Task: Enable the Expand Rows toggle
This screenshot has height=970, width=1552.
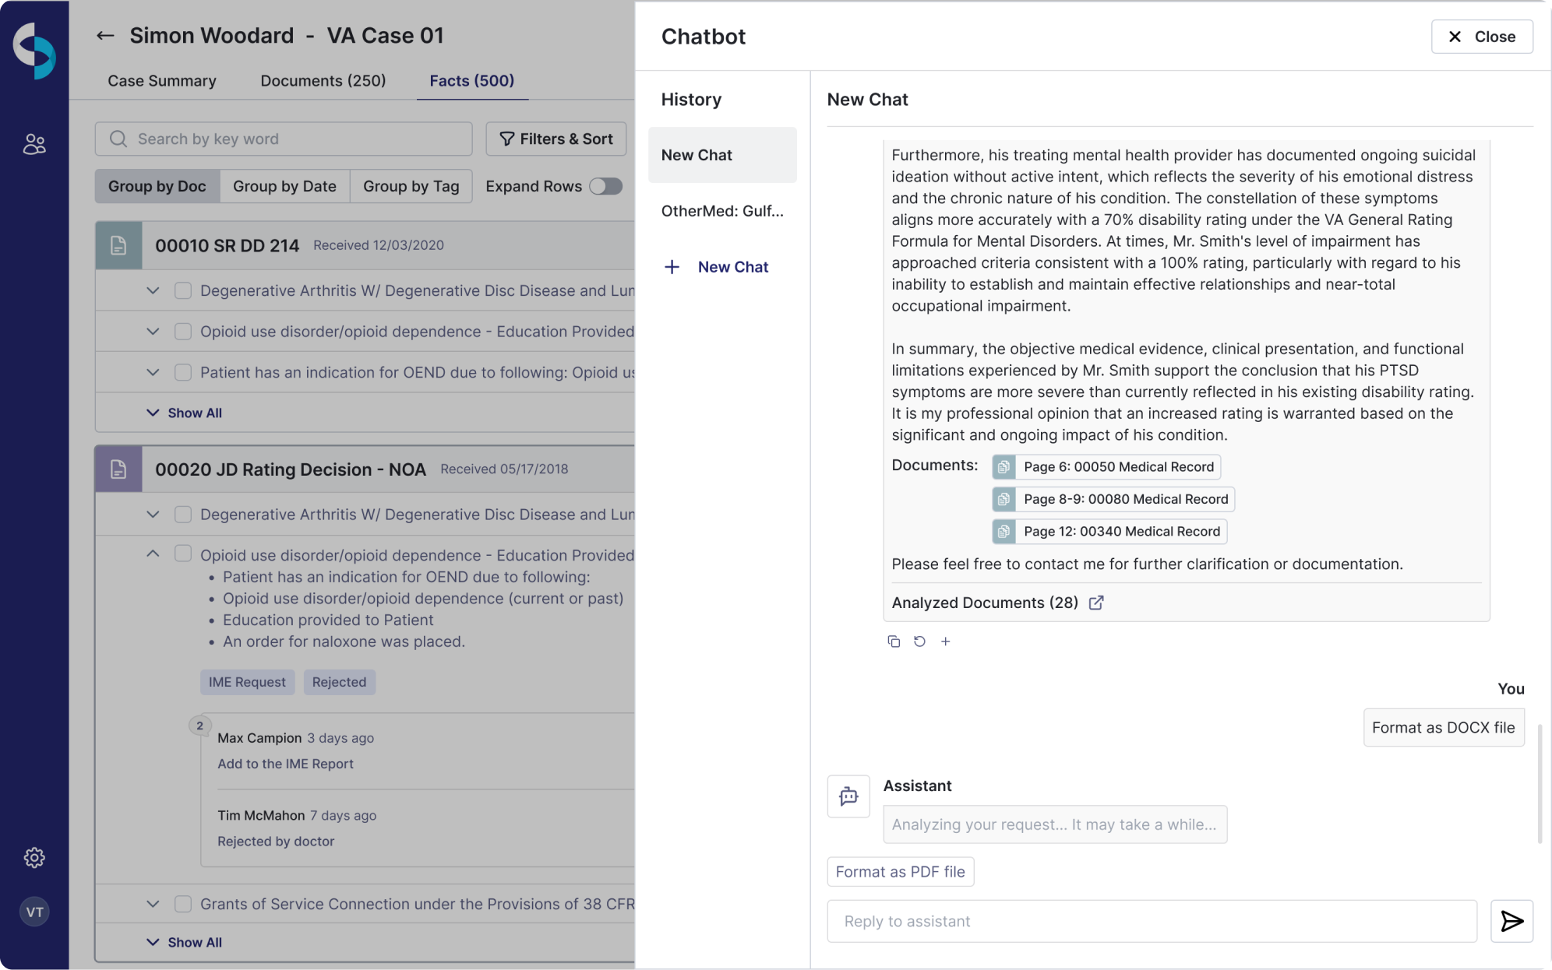Action: tap(605, 186)
